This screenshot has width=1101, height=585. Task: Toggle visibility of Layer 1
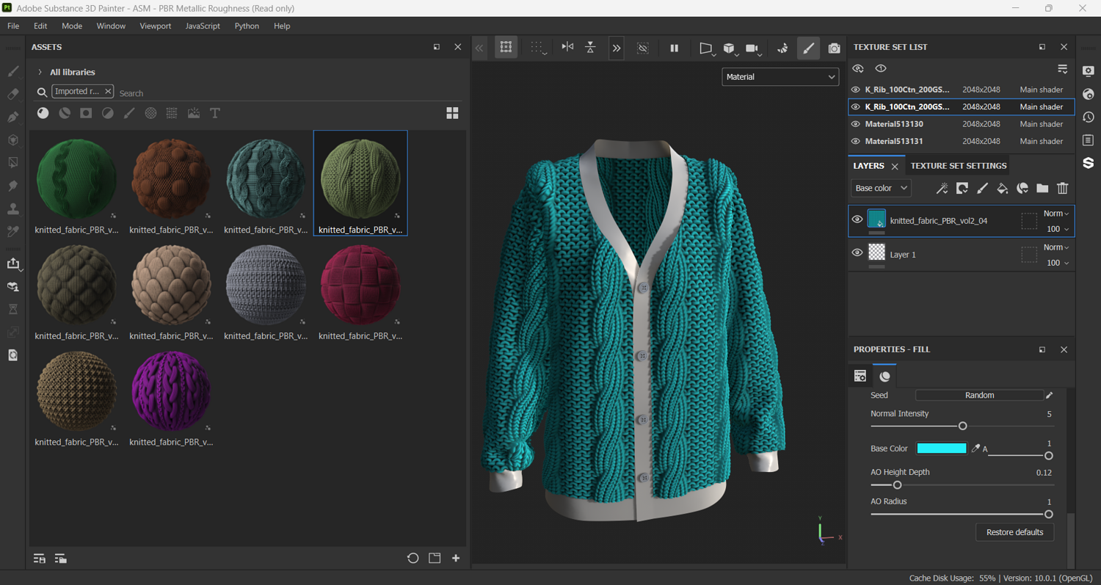pos(857,253)
